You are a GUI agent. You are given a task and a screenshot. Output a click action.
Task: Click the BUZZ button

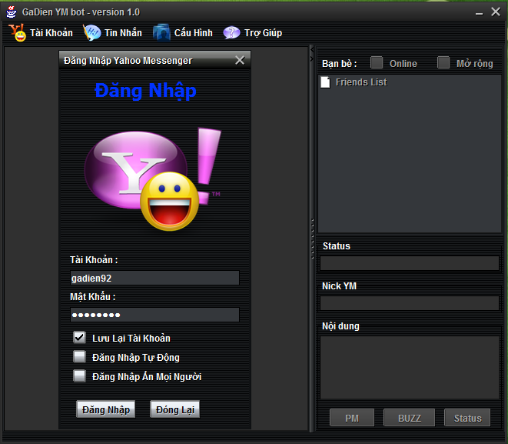409,418
